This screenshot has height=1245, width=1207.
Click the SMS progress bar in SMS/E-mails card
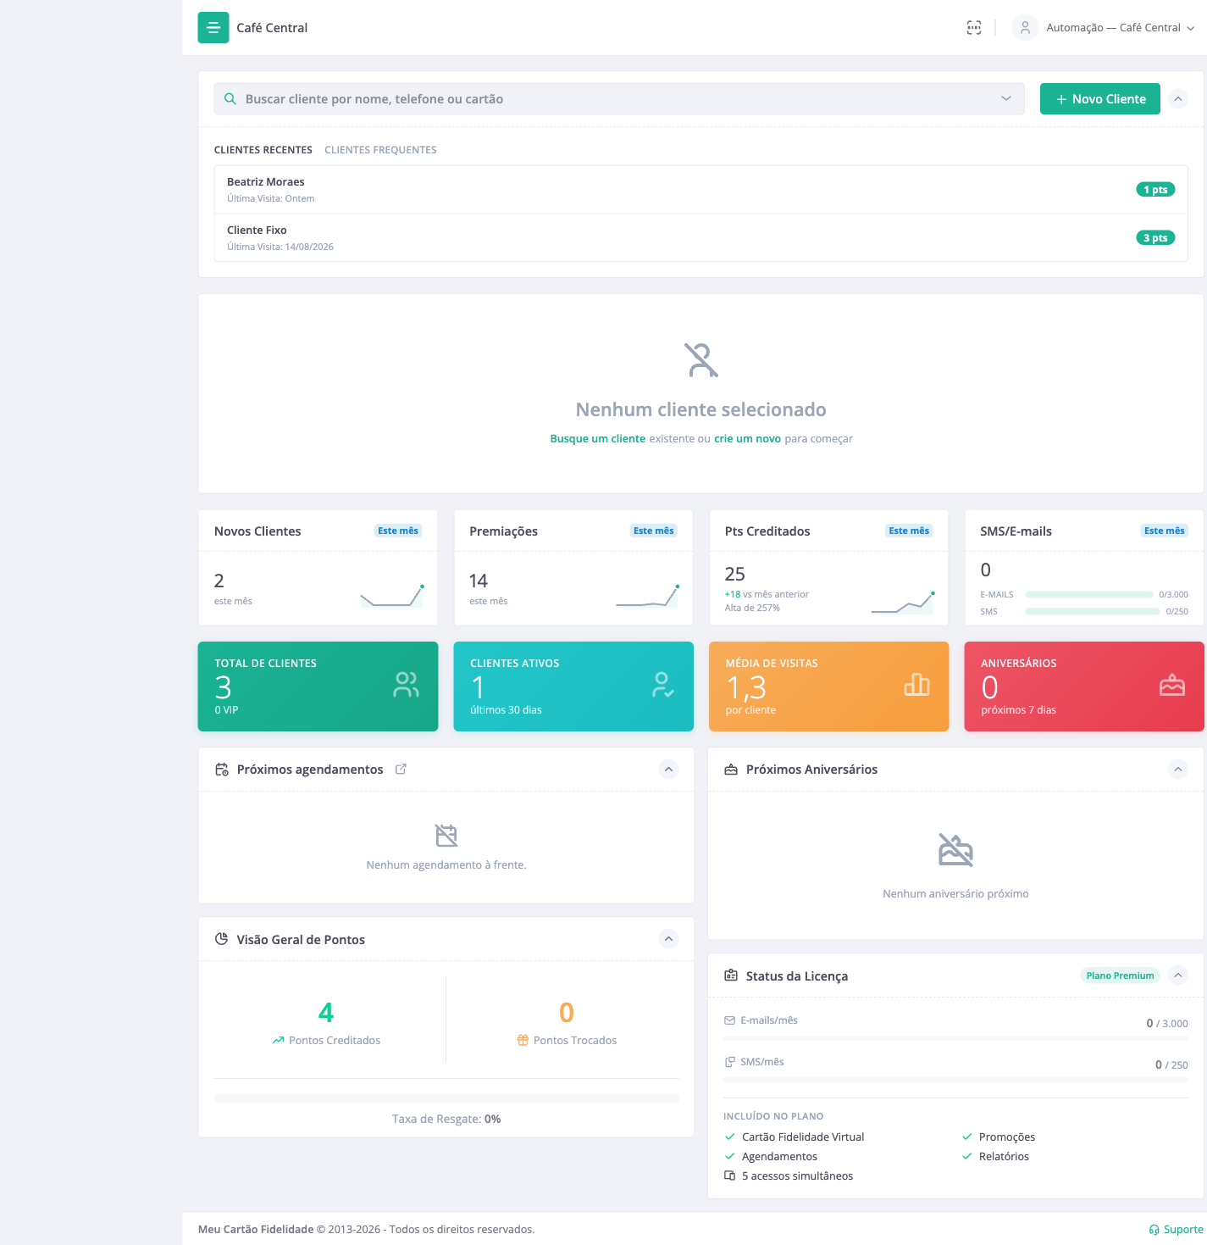coord(1093,612)
